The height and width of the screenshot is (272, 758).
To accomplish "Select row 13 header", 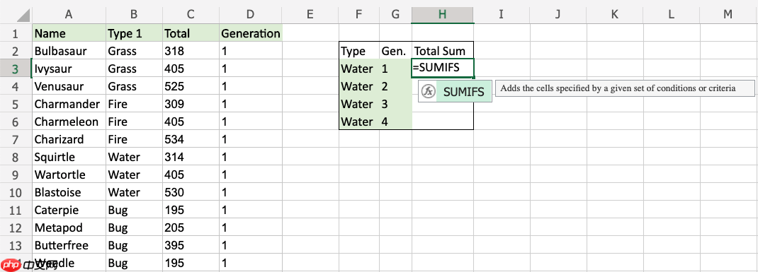I will pos(16,245).
